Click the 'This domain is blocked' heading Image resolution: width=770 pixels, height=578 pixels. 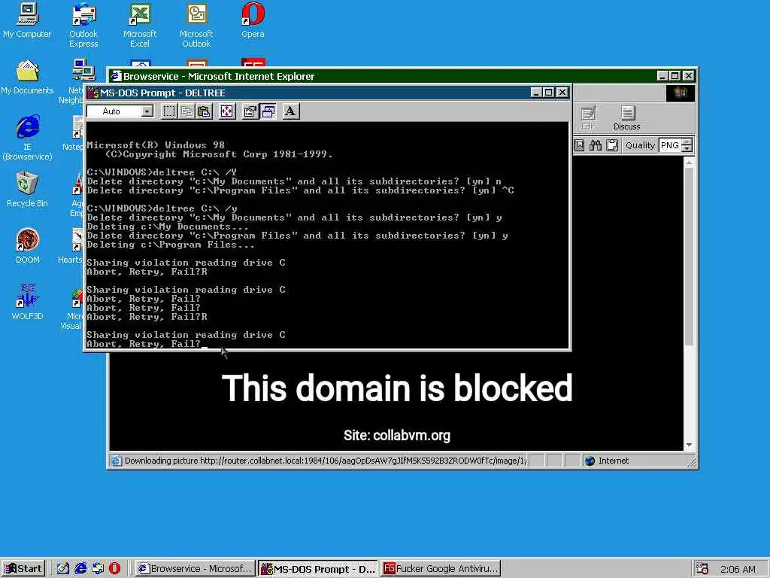397,388
